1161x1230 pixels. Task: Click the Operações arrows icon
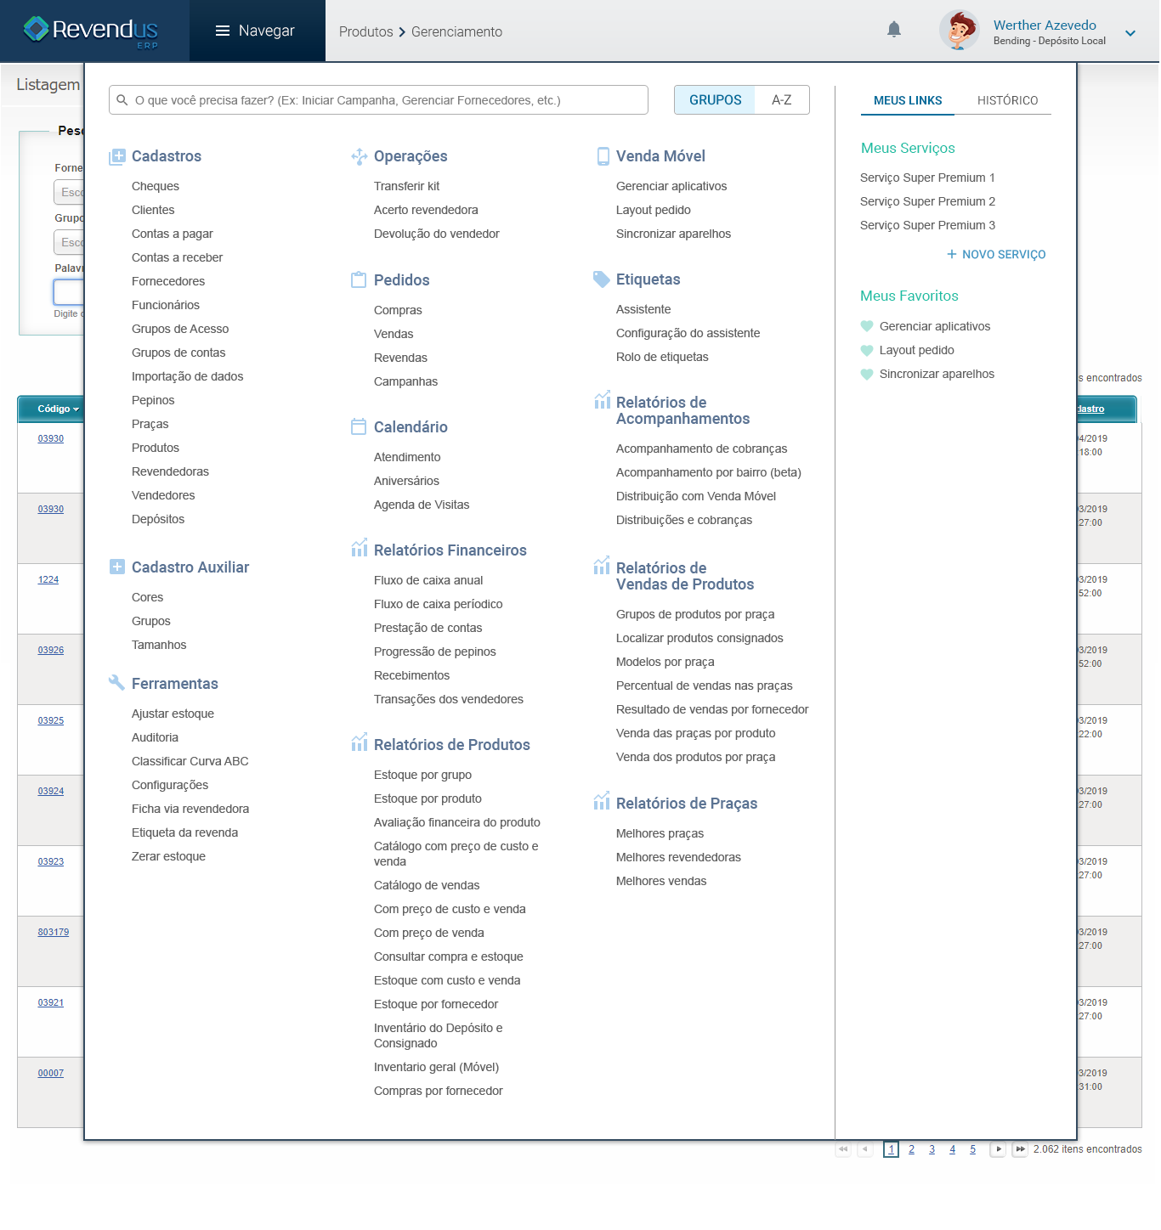[359, 156]
